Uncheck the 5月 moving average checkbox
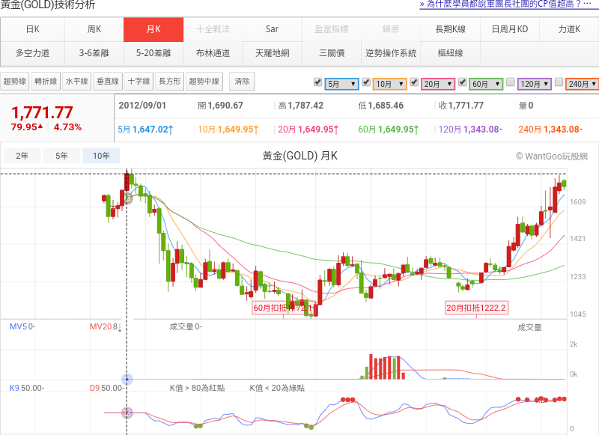Image resolution: width=599 pixels, height=435 pixels. tap(317, 82)
